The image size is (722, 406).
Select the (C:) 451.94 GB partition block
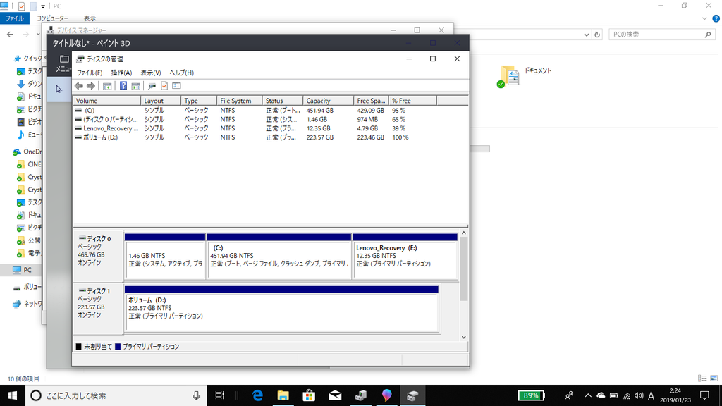click(279, 257)
